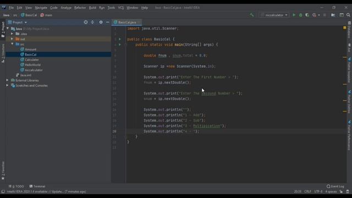352x198 pixels.
Task: Open the Project view selector dropdown
Action: point(18,22)
